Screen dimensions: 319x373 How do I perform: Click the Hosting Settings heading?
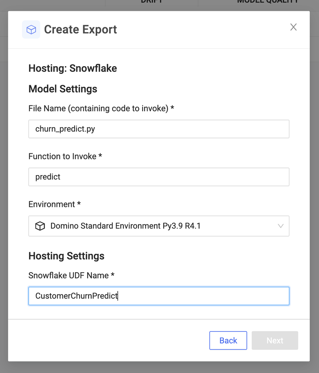66,256
